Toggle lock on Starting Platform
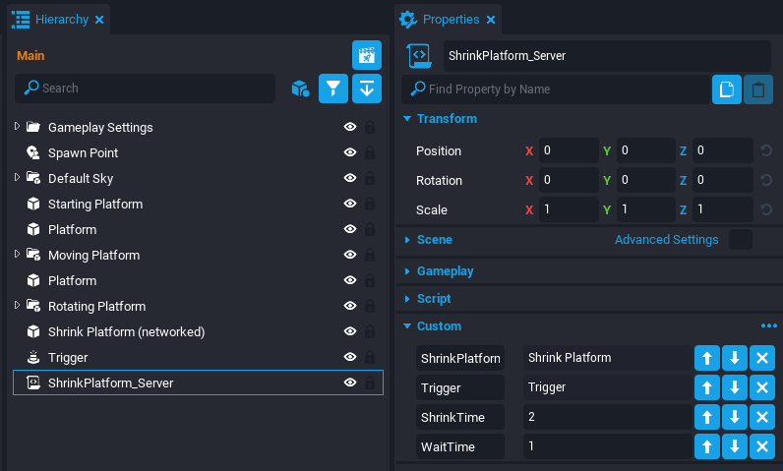 pyautogui.click(x=370, y=204)
